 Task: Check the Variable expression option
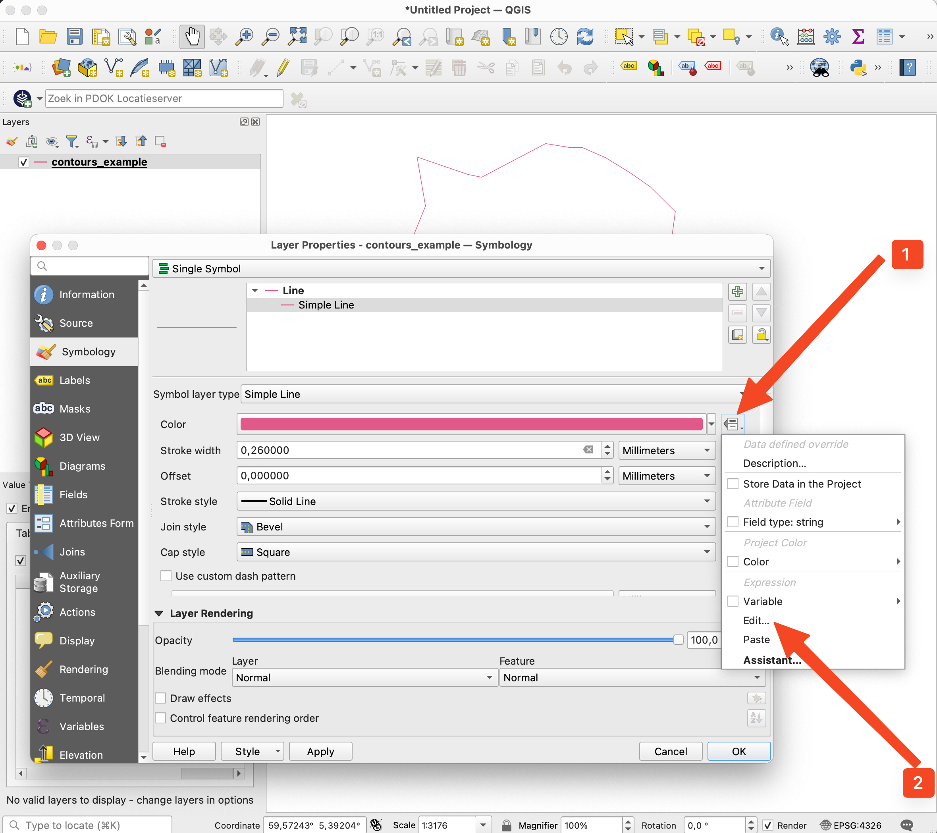point(733,601)
